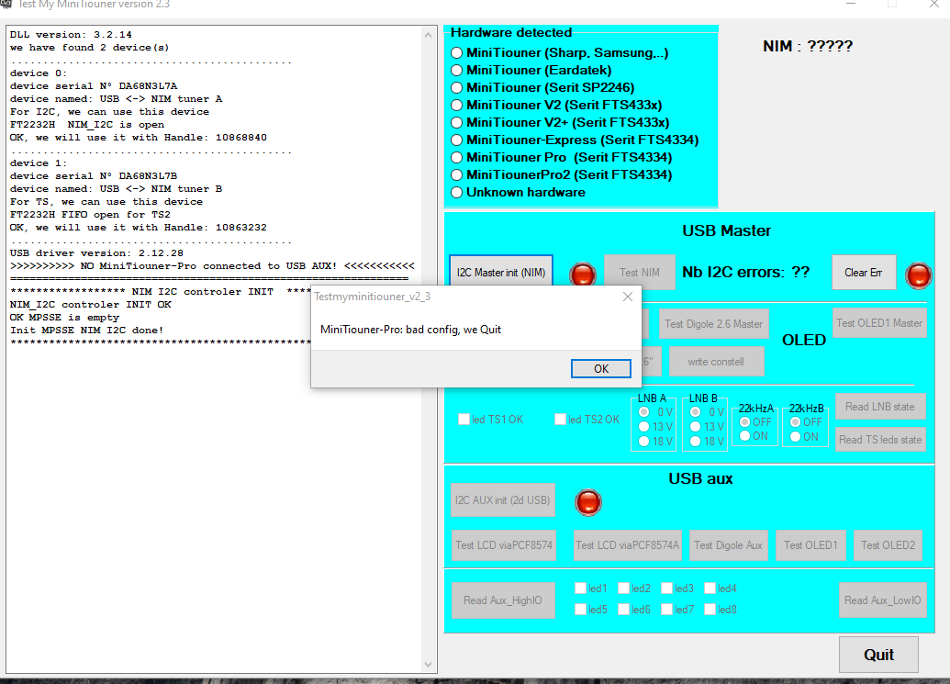Select MiniTiouner (Eardatek) hardware option
Screen dimensions: 950x684
tap(456, 71)
